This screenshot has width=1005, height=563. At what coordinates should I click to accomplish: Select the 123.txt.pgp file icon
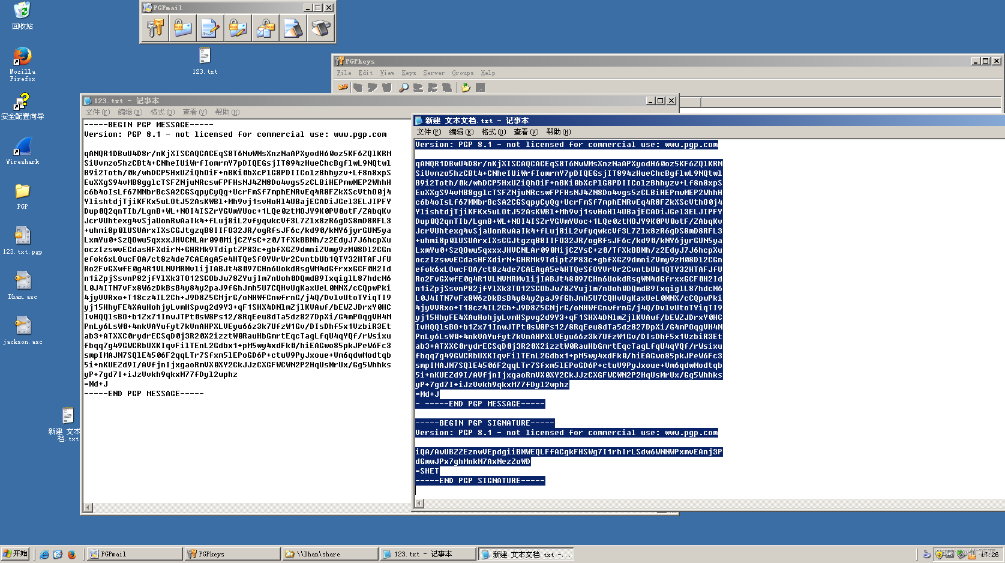click(22, 240)
